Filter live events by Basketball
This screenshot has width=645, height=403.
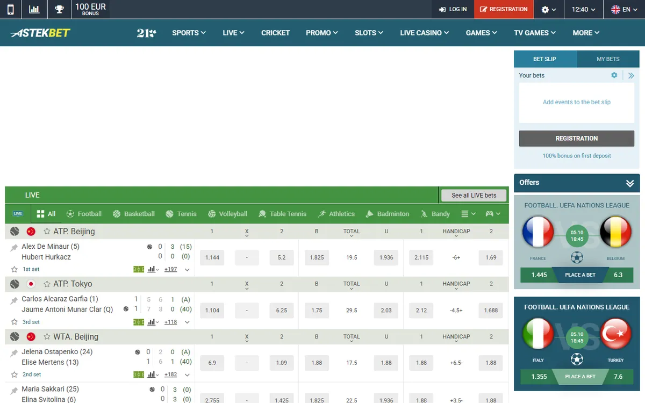click(133, 214)
